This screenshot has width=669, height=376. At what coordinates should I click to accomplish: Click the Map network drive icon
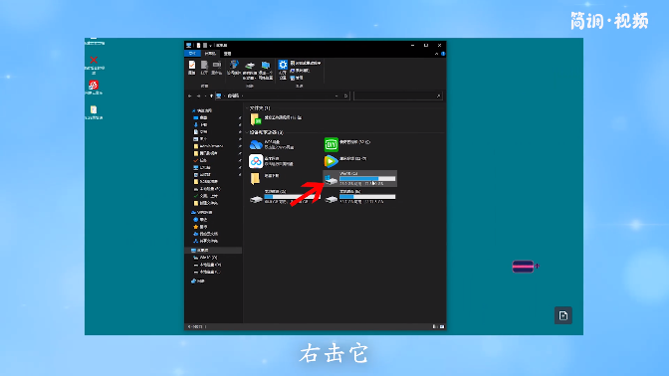pos(250,70)
